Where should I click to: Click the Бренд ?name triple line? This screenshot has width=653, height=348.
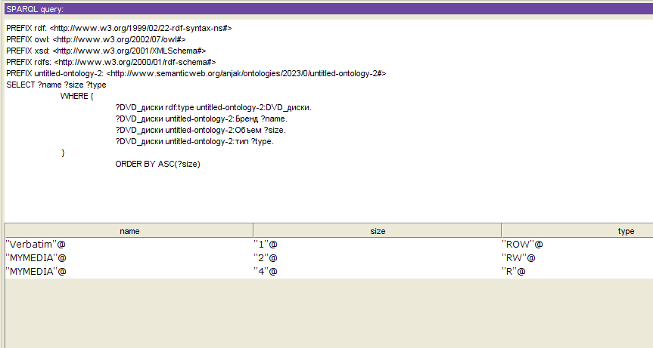point(201,119)
